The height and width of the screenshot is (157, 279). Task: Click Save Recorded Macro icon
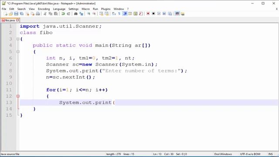(x=170, y=14)
